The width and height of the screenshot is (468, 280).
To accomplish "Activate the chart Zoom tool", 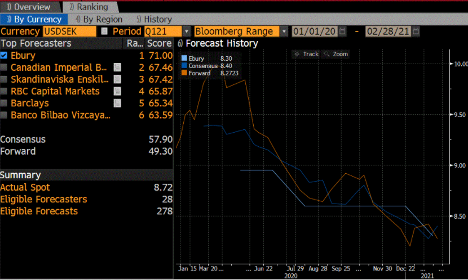I will coord(337,54).
